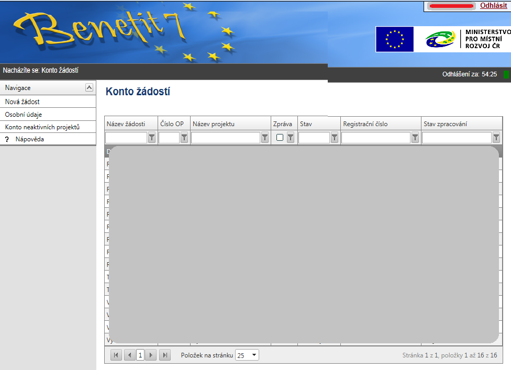
Task: Click the Konto žádostí page heading
Action: point(138,92)
